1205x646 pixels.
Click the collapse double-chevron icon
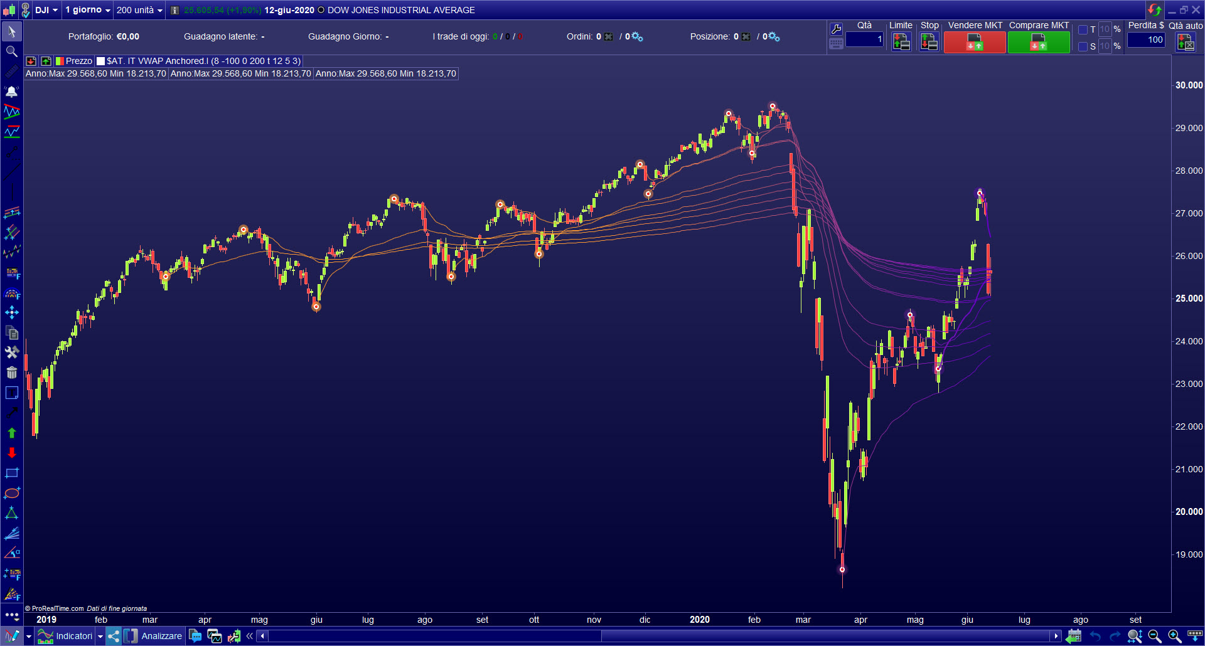[249, 636]
